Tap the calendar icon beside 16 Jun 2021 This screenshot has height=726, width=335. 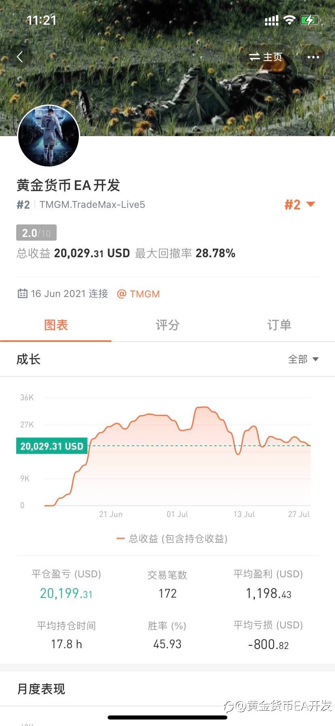click(x=22, y=293)
